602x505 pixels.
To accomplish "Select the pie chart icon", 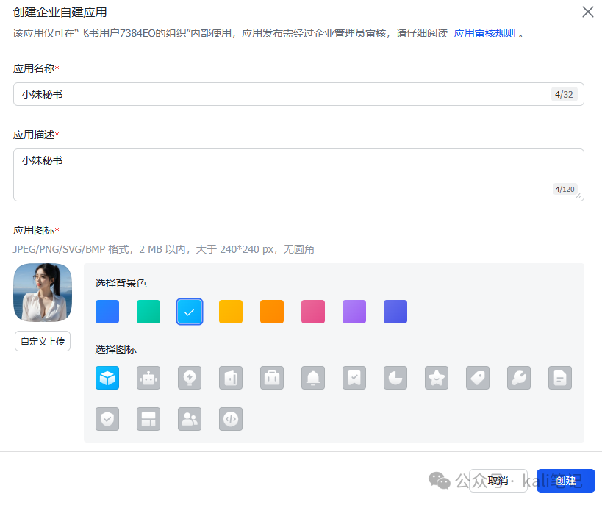I will 395,377.
